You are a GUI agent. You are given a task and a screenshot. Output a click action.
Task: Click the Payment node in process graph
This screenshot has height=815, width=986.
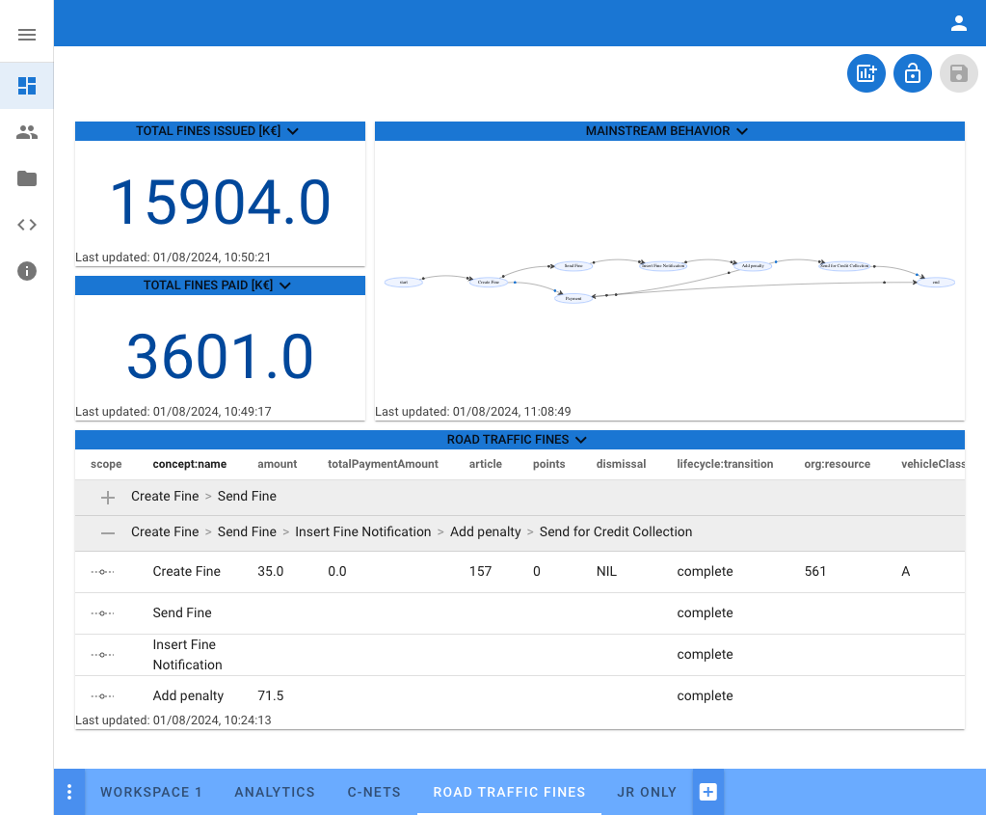tap(573, 299)
